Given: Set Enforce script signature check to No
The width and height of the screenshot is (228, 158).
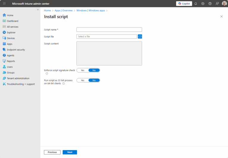Looking at the screenshot, I should 94,70.
